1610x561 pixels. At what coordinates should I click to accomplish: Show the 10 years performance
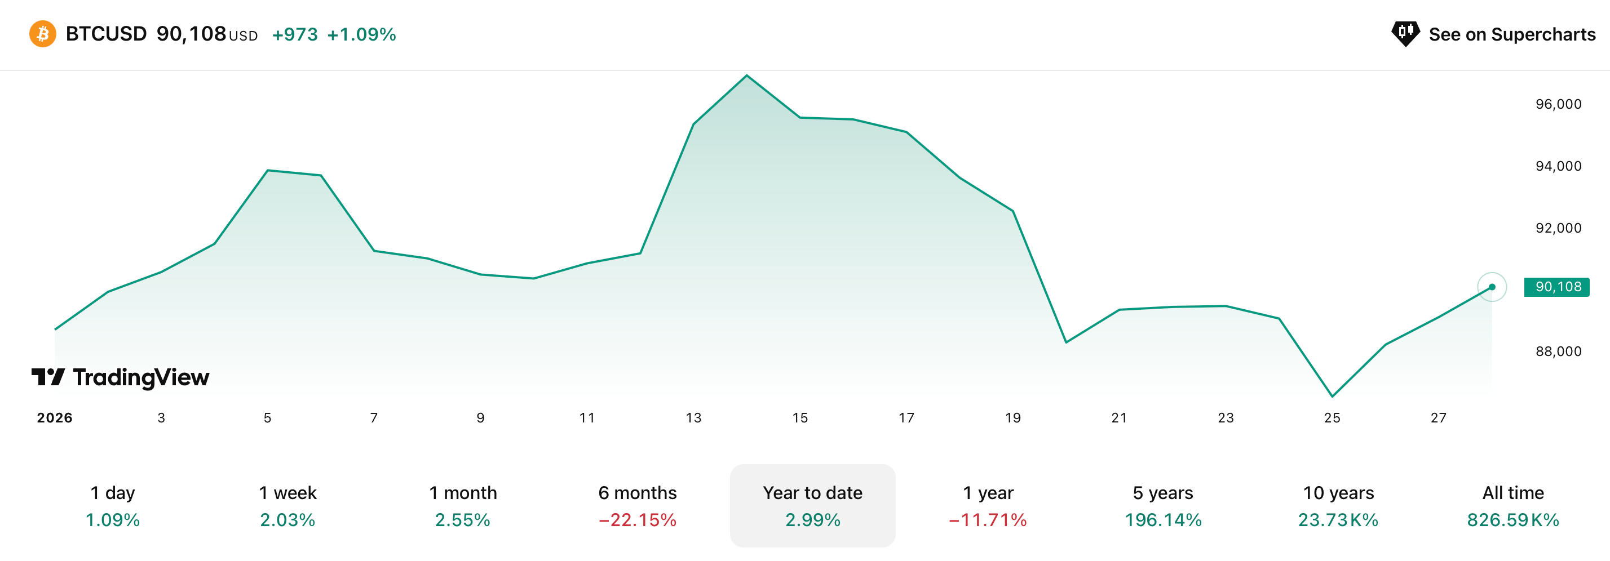point(1338,505)
